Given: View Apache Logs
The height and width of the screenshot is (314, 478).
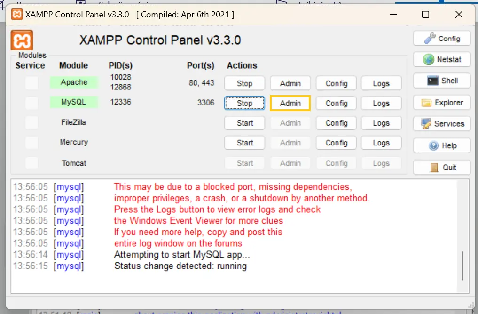Looking at the screenshot, I should tap(381, 83).
